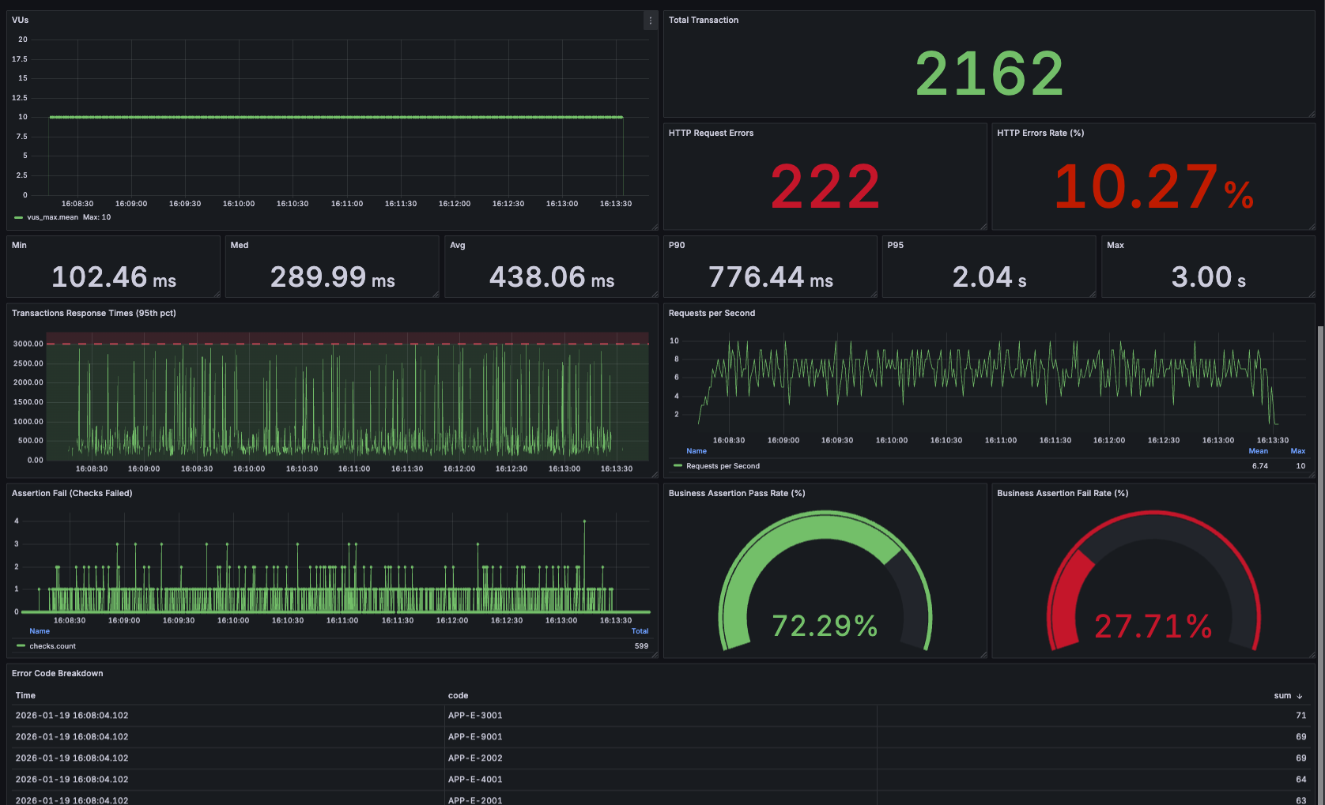Viewport: 1325px width, 805px height.
Task: Sort Requests per Second legend by Name
Action: (x=696, y=451)
